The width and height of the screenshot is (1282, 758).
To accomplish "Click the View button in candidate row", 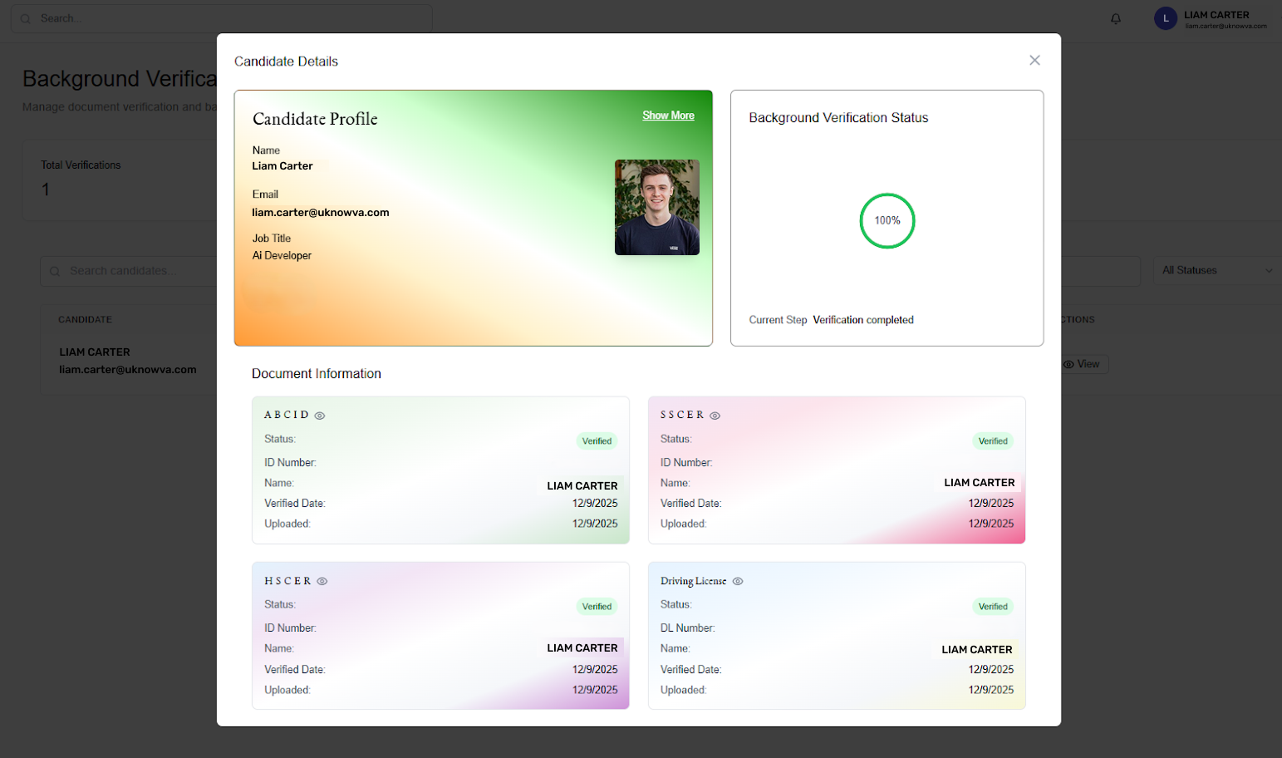I will click(x=1082, y=364).
